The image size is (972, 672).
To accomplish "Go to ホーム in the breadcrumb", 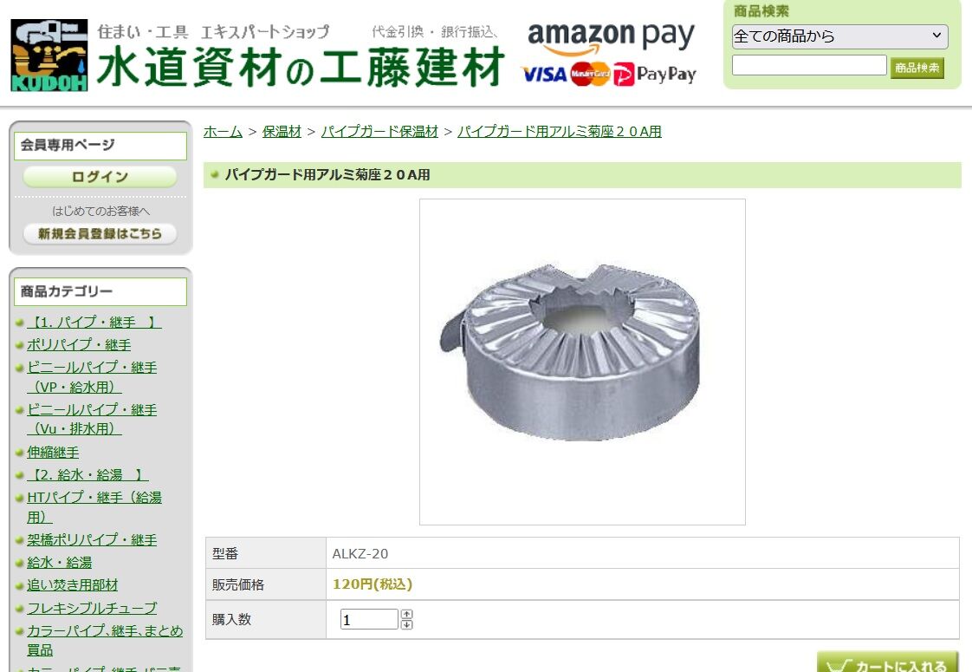I will click(x=223, y=132).
